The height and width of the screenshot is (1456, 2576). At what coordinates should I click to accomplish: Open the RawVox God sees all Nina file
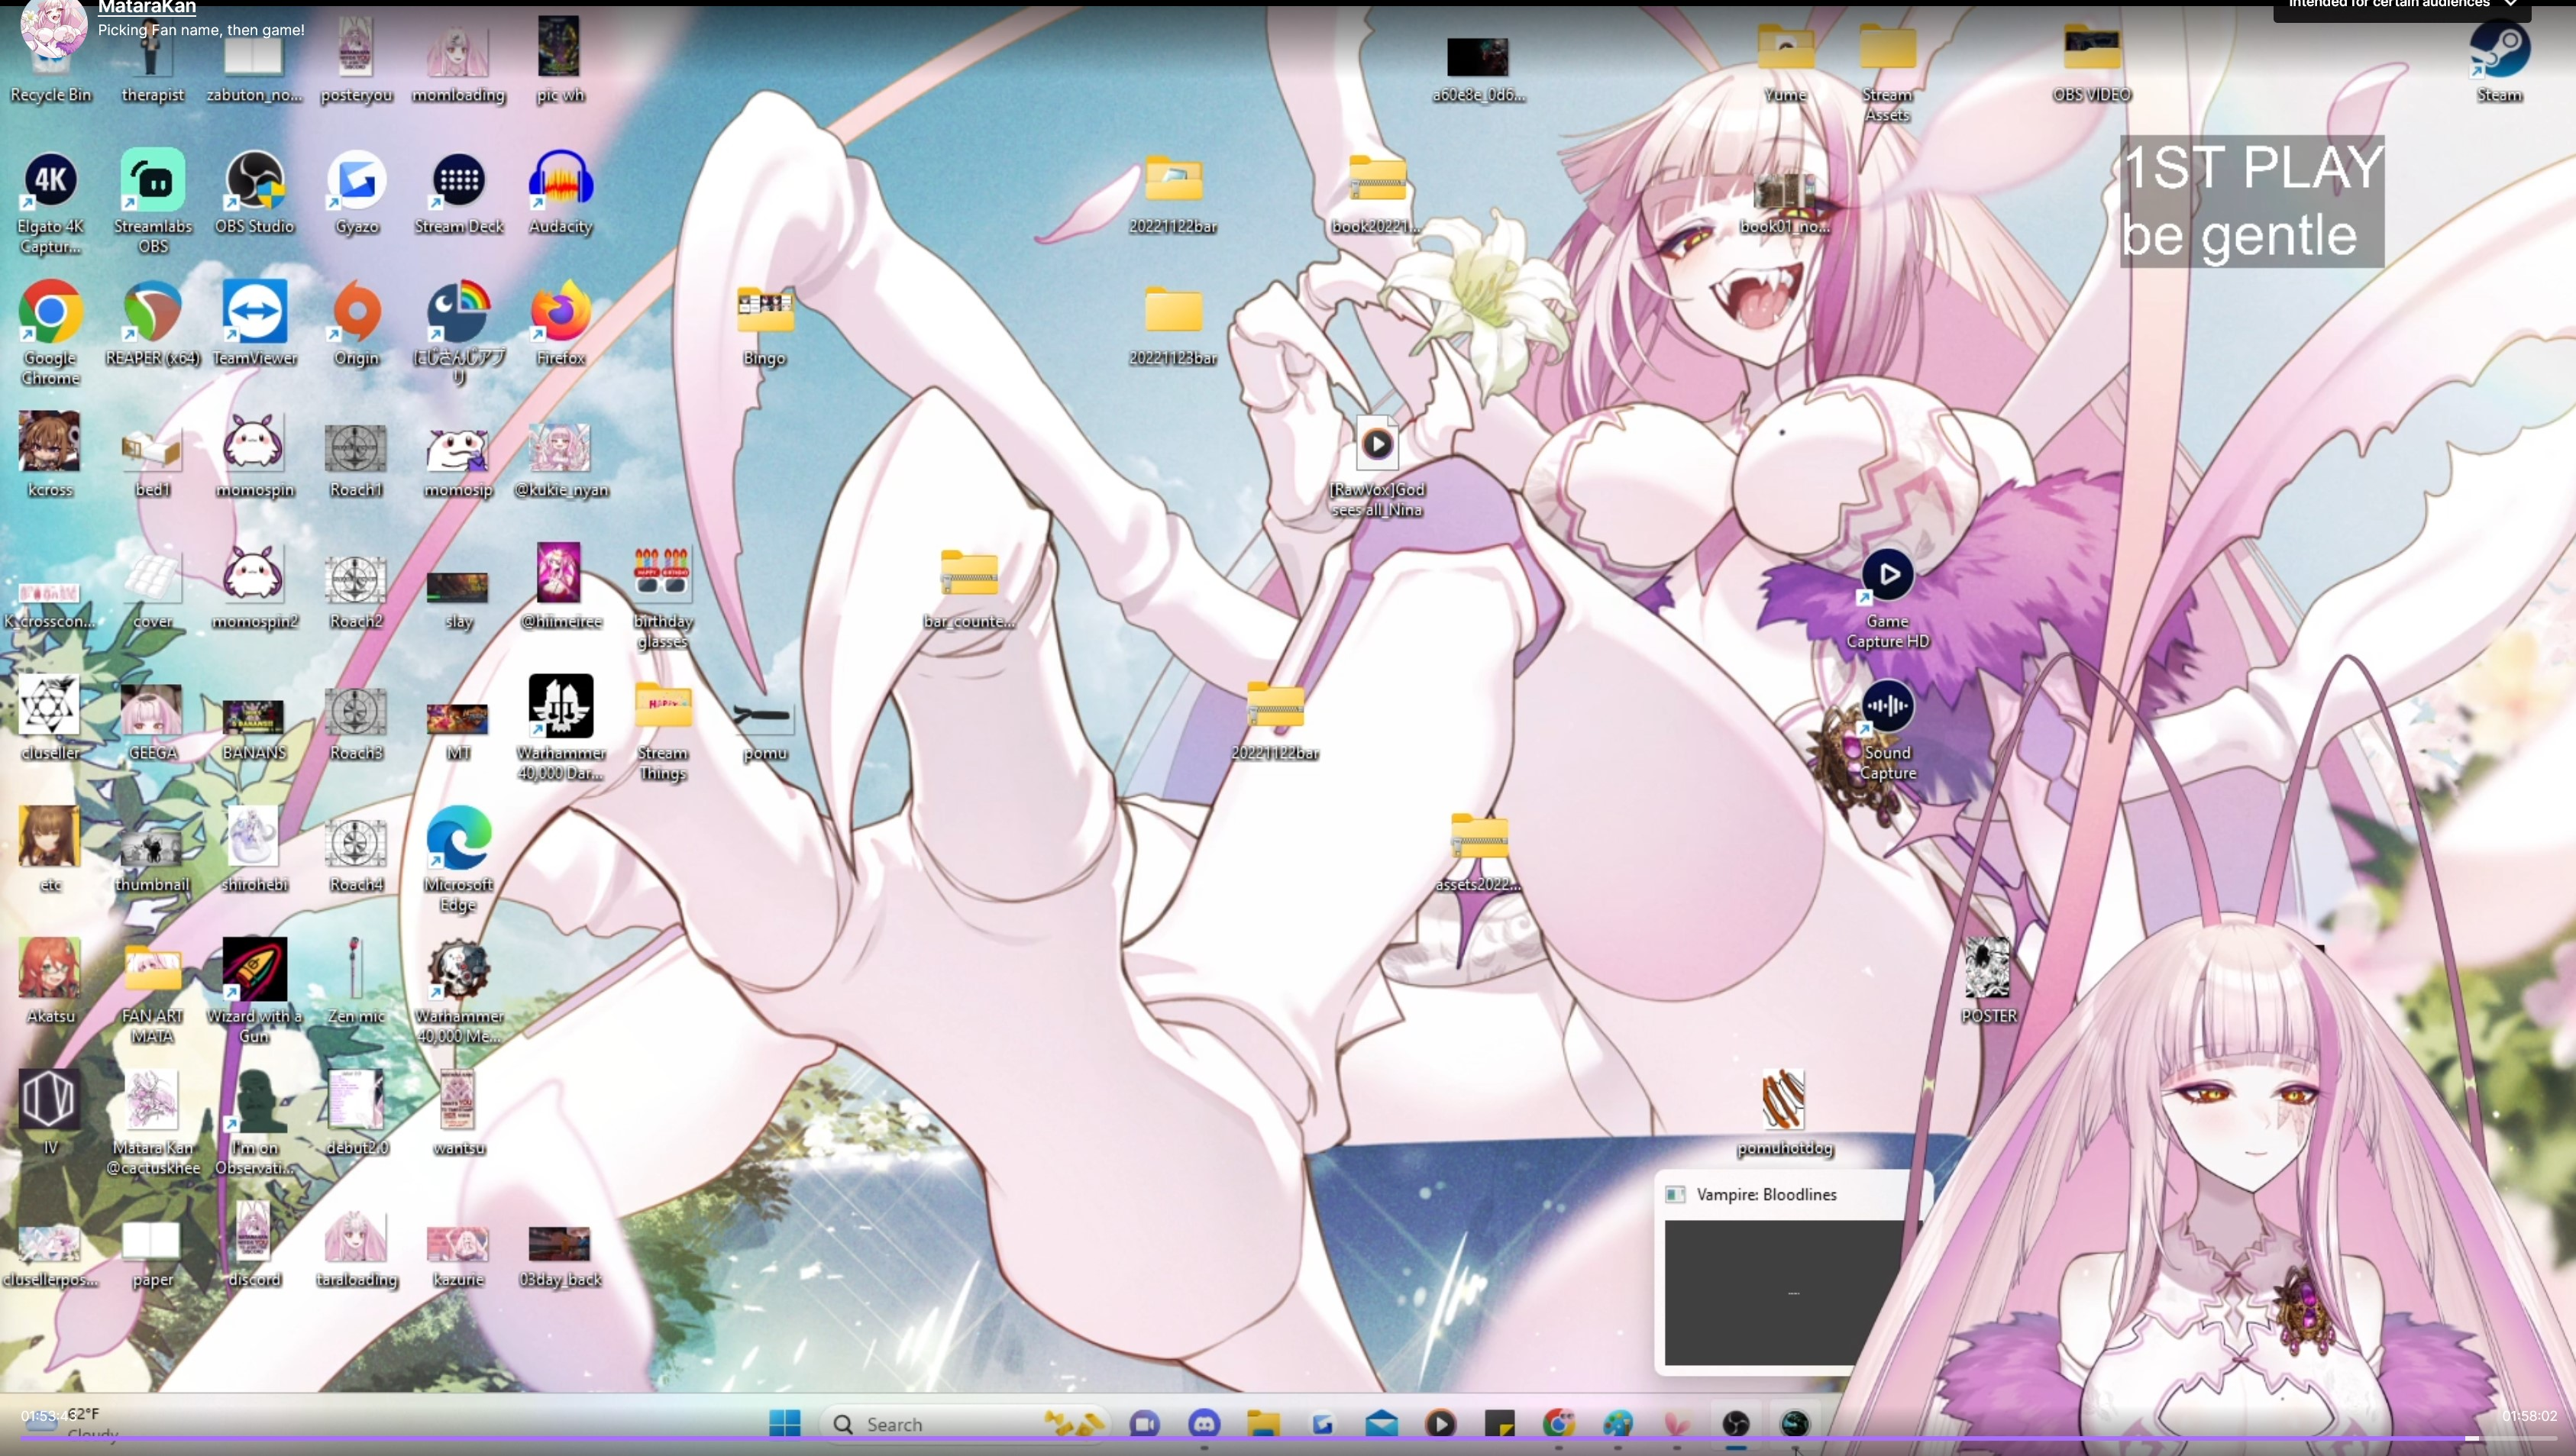coord(1377,466)
